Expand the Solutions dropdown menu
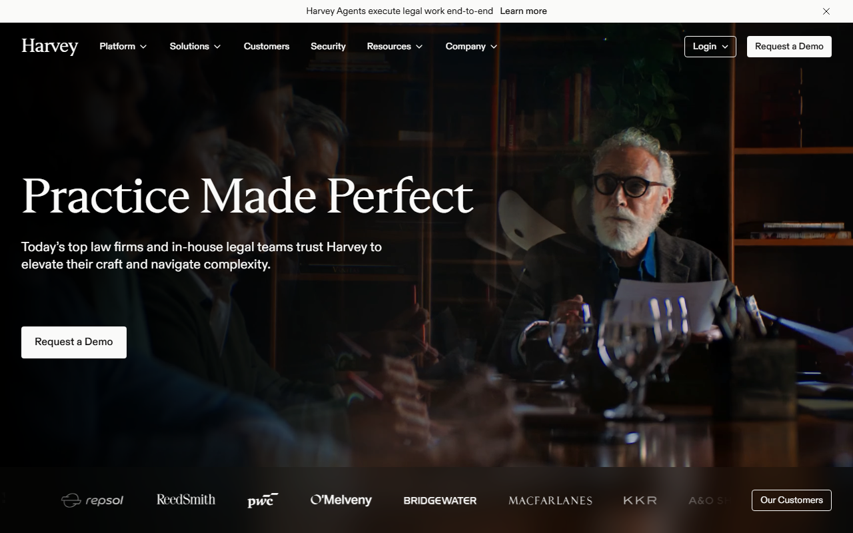The width and height of the screenshot is (853, 533). tap(195, 47)
